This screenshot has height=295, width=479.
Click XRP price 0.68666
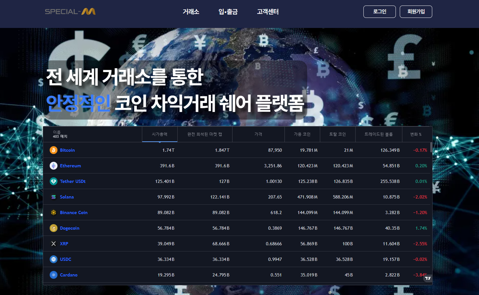[274, 244]
